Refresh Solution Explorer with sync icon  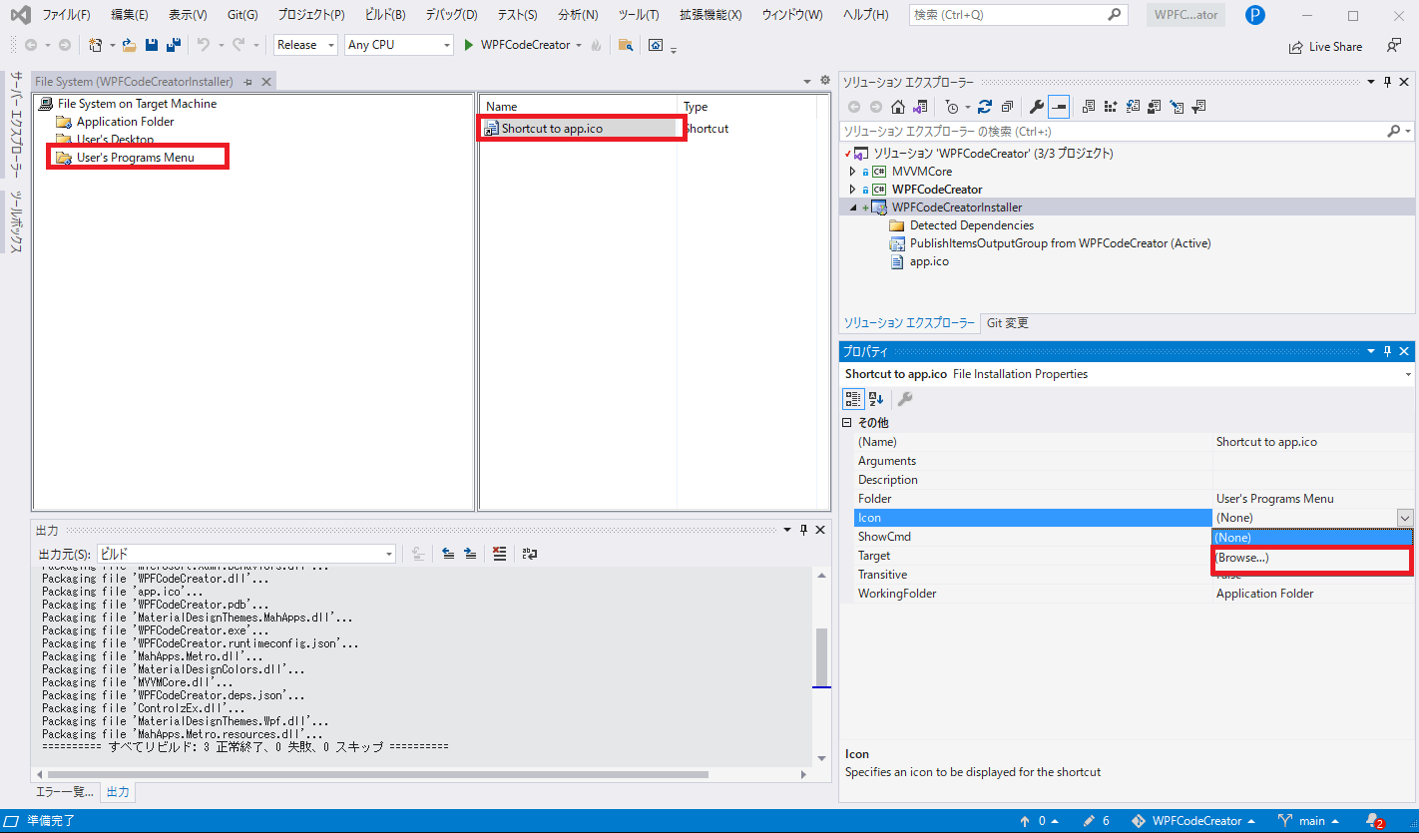click(x=985, y=107)
